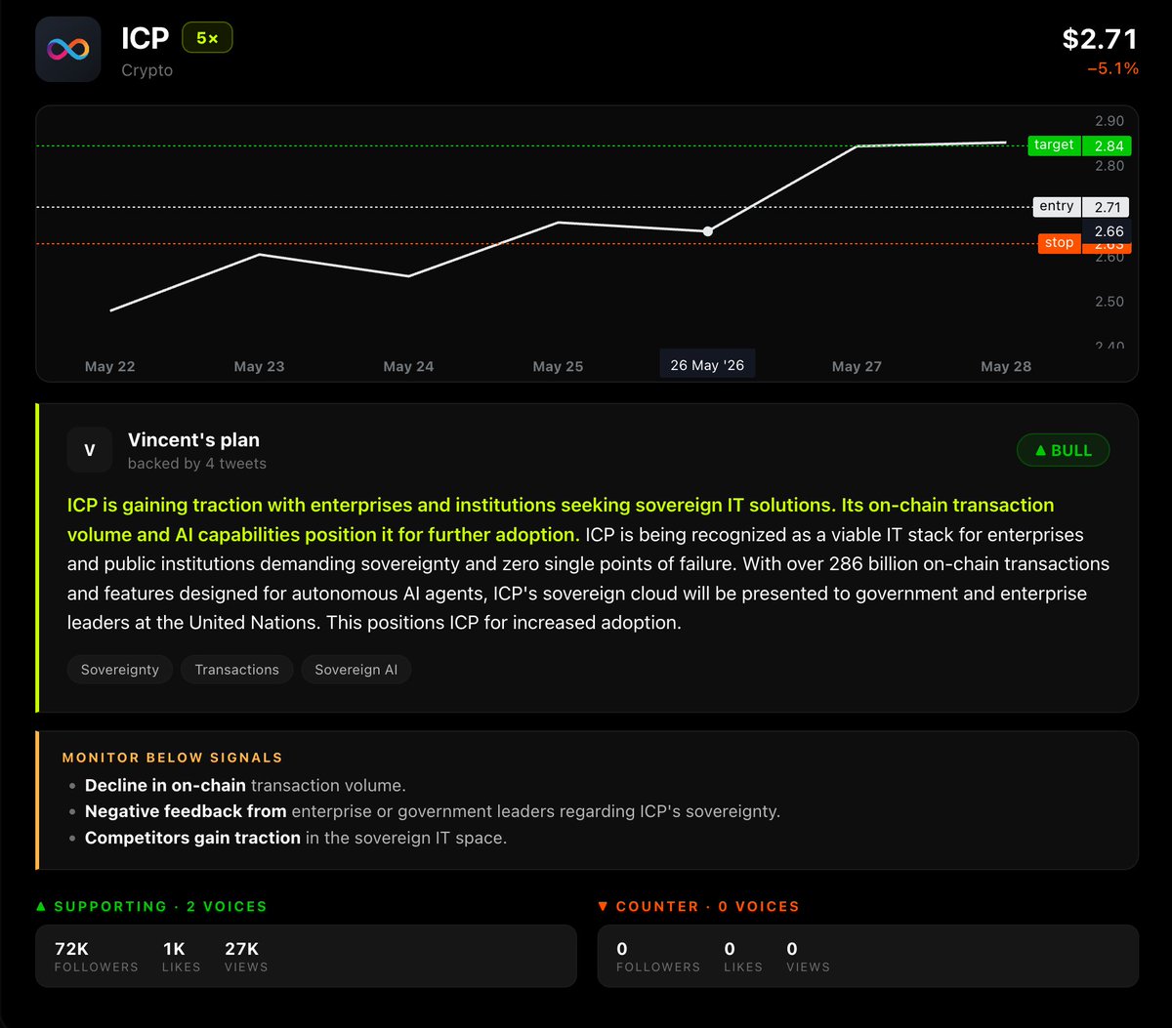Click the counter 0 followers stat
Screen dimensions: 1172x1028
(658, 957)
